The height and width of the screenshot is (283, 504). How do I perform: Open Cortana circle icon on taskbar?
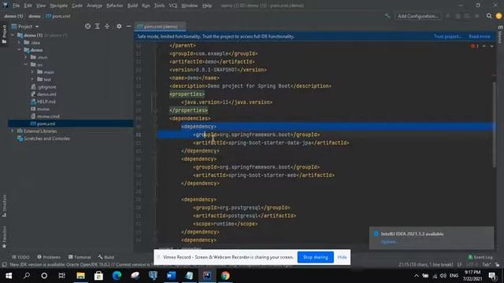click(44, 276)
